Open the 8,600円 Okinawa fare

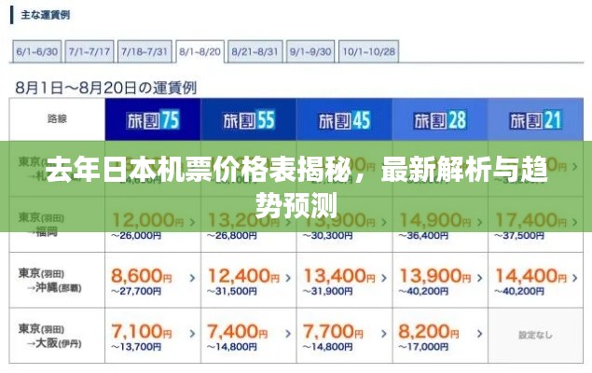point(141,277)
